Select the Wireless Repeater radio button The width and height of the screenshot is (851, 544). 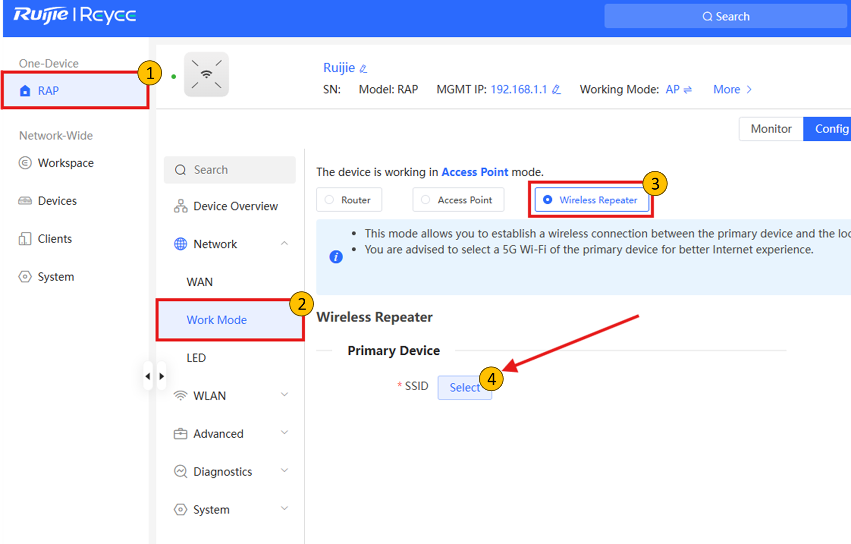click(x=547, y=200)
